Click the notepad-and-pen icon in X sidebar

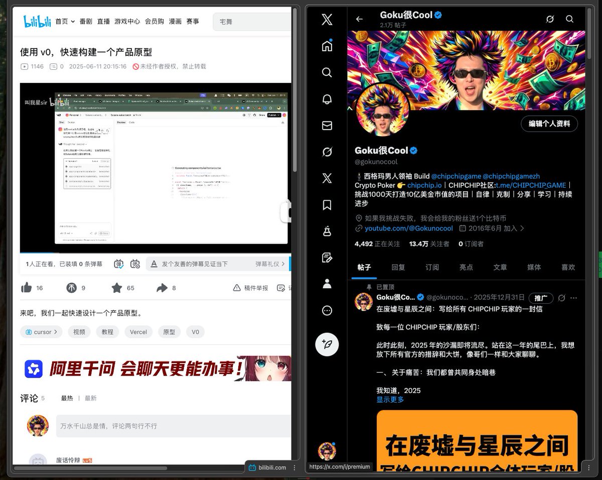tap(327, 258)
